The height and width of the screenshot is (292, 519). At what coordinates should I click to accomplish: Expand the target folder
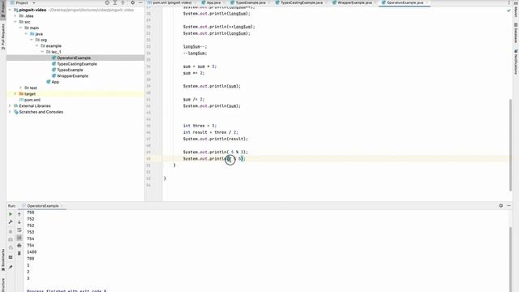[x=15, y=94]
